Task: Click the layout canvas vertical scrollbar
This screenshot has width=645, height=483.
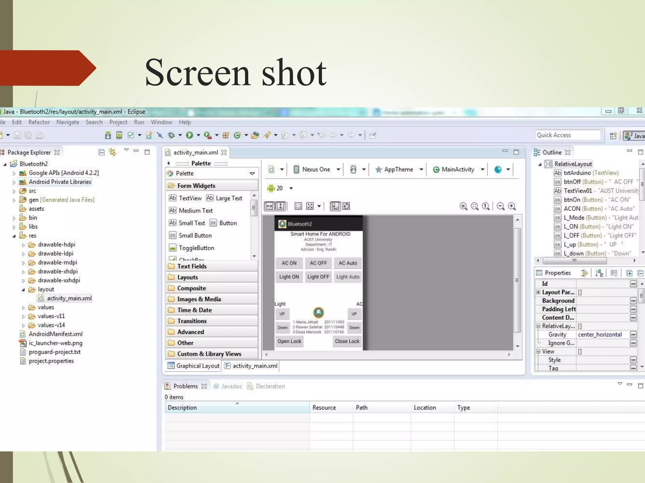Action: click(517, 280)
